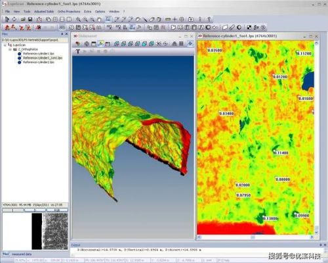Viewport: 328px width, 263px height.
Task: Click the text T tool in 3D window
Action: click(x=77, y=51)
